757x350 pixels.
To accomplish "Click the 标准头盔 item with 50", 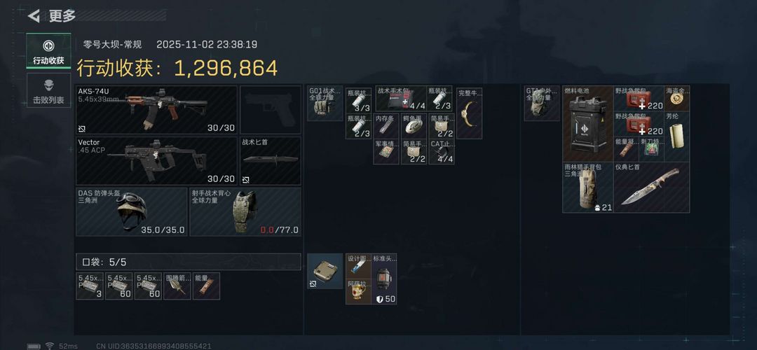I will pos(384,279).
